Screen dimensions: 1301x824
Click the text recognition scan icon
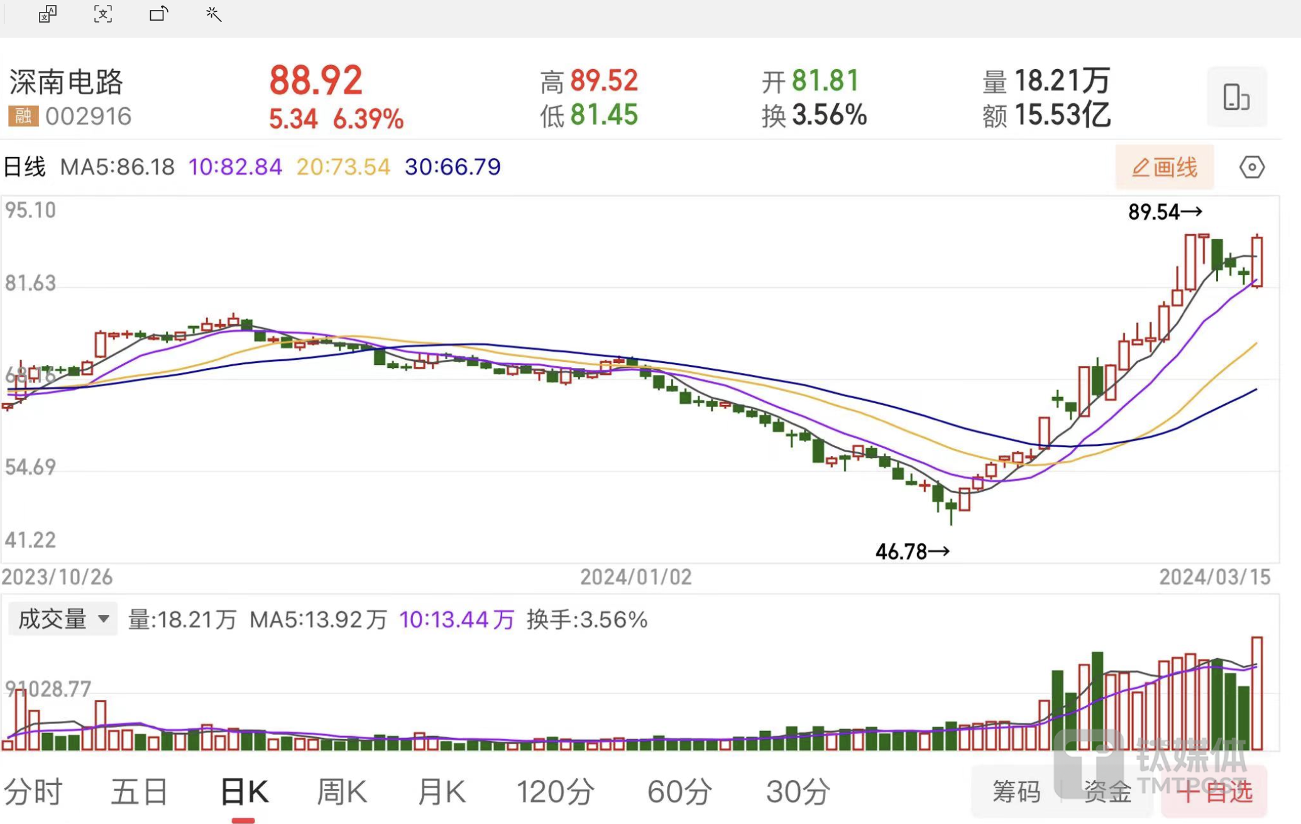coord(103,14)
